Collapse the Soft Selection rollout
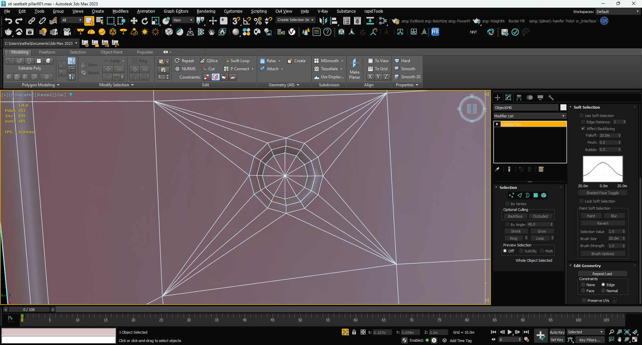 pyautogui.click(x=570, y=107)
